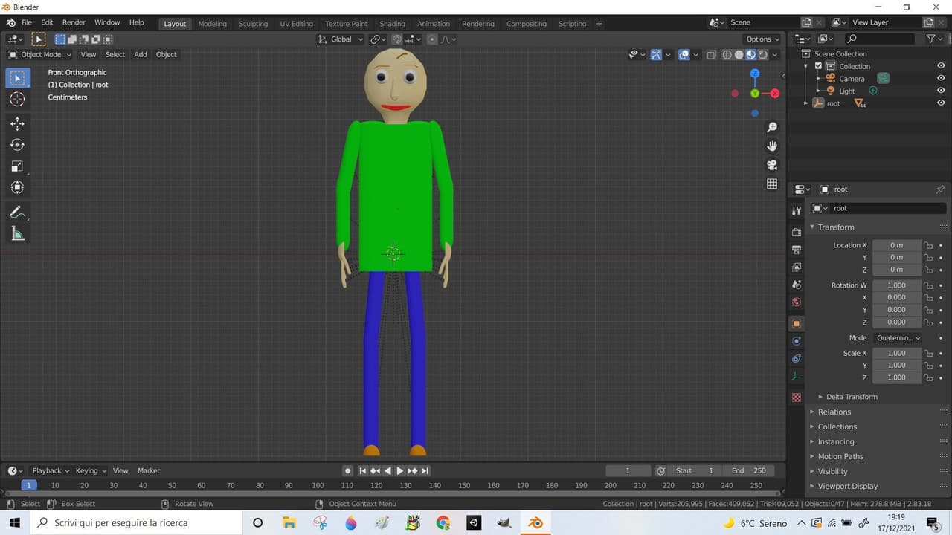Switch to the Shading workspace tab
The height and width of the screenshot is (535, 952).
[392, 24]
